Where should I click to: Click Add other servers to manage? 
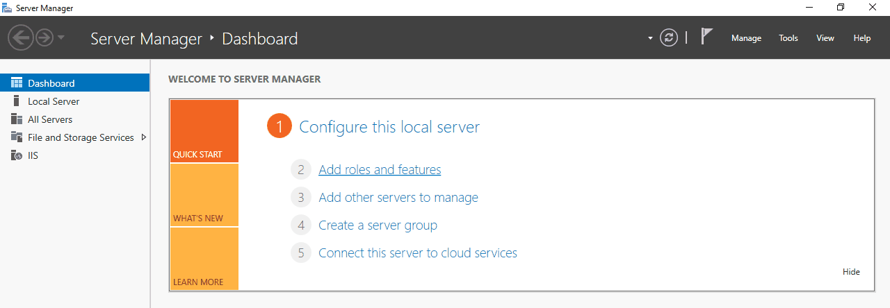(398, 198)
